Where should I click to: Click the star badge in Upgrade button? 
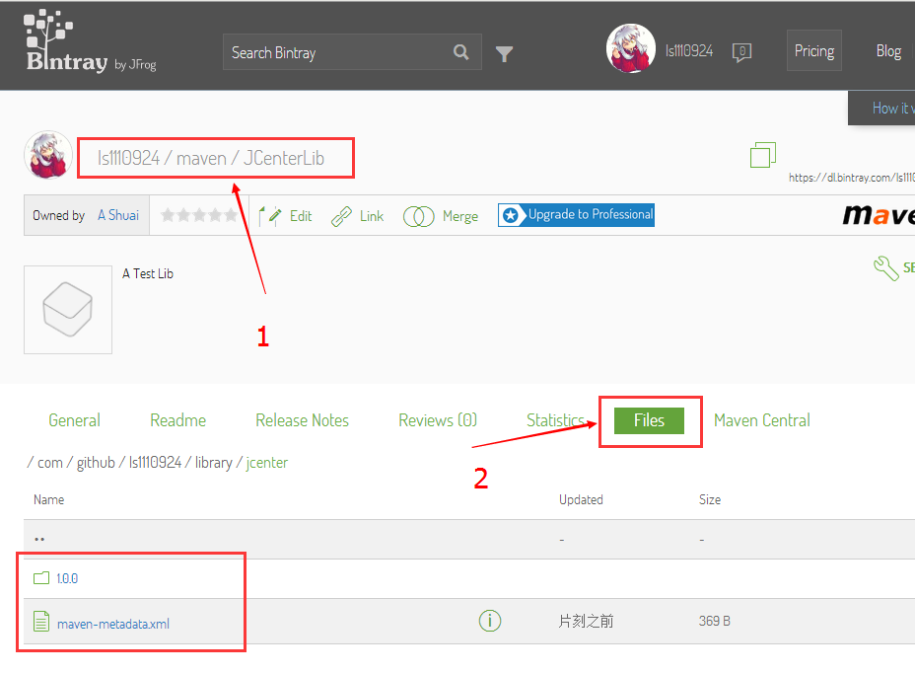pyautogui.click(x=511, y=215)
